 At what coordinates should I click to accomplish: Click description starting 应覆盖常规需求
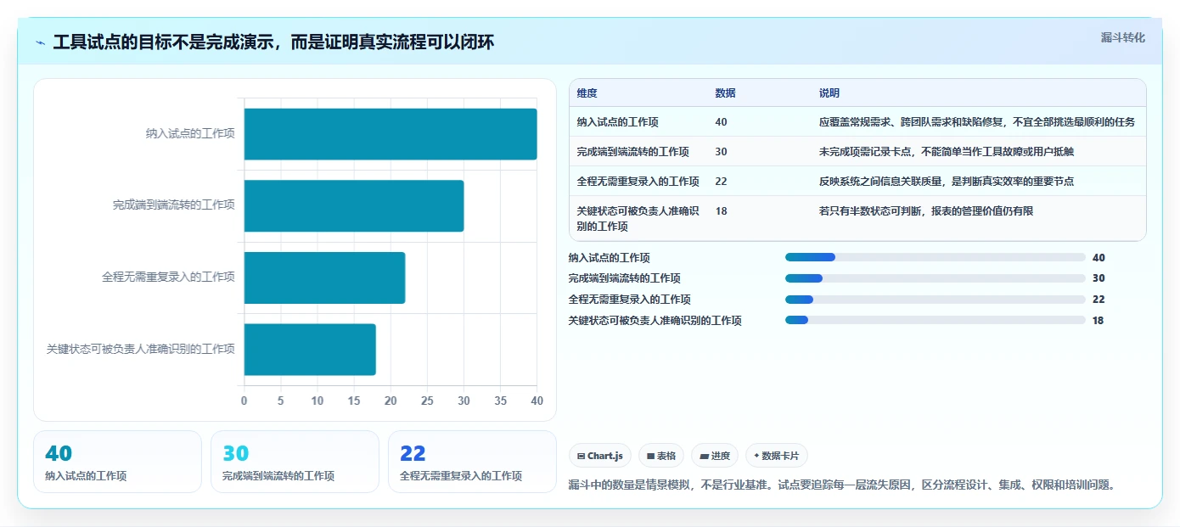click(x=977, y=122)
